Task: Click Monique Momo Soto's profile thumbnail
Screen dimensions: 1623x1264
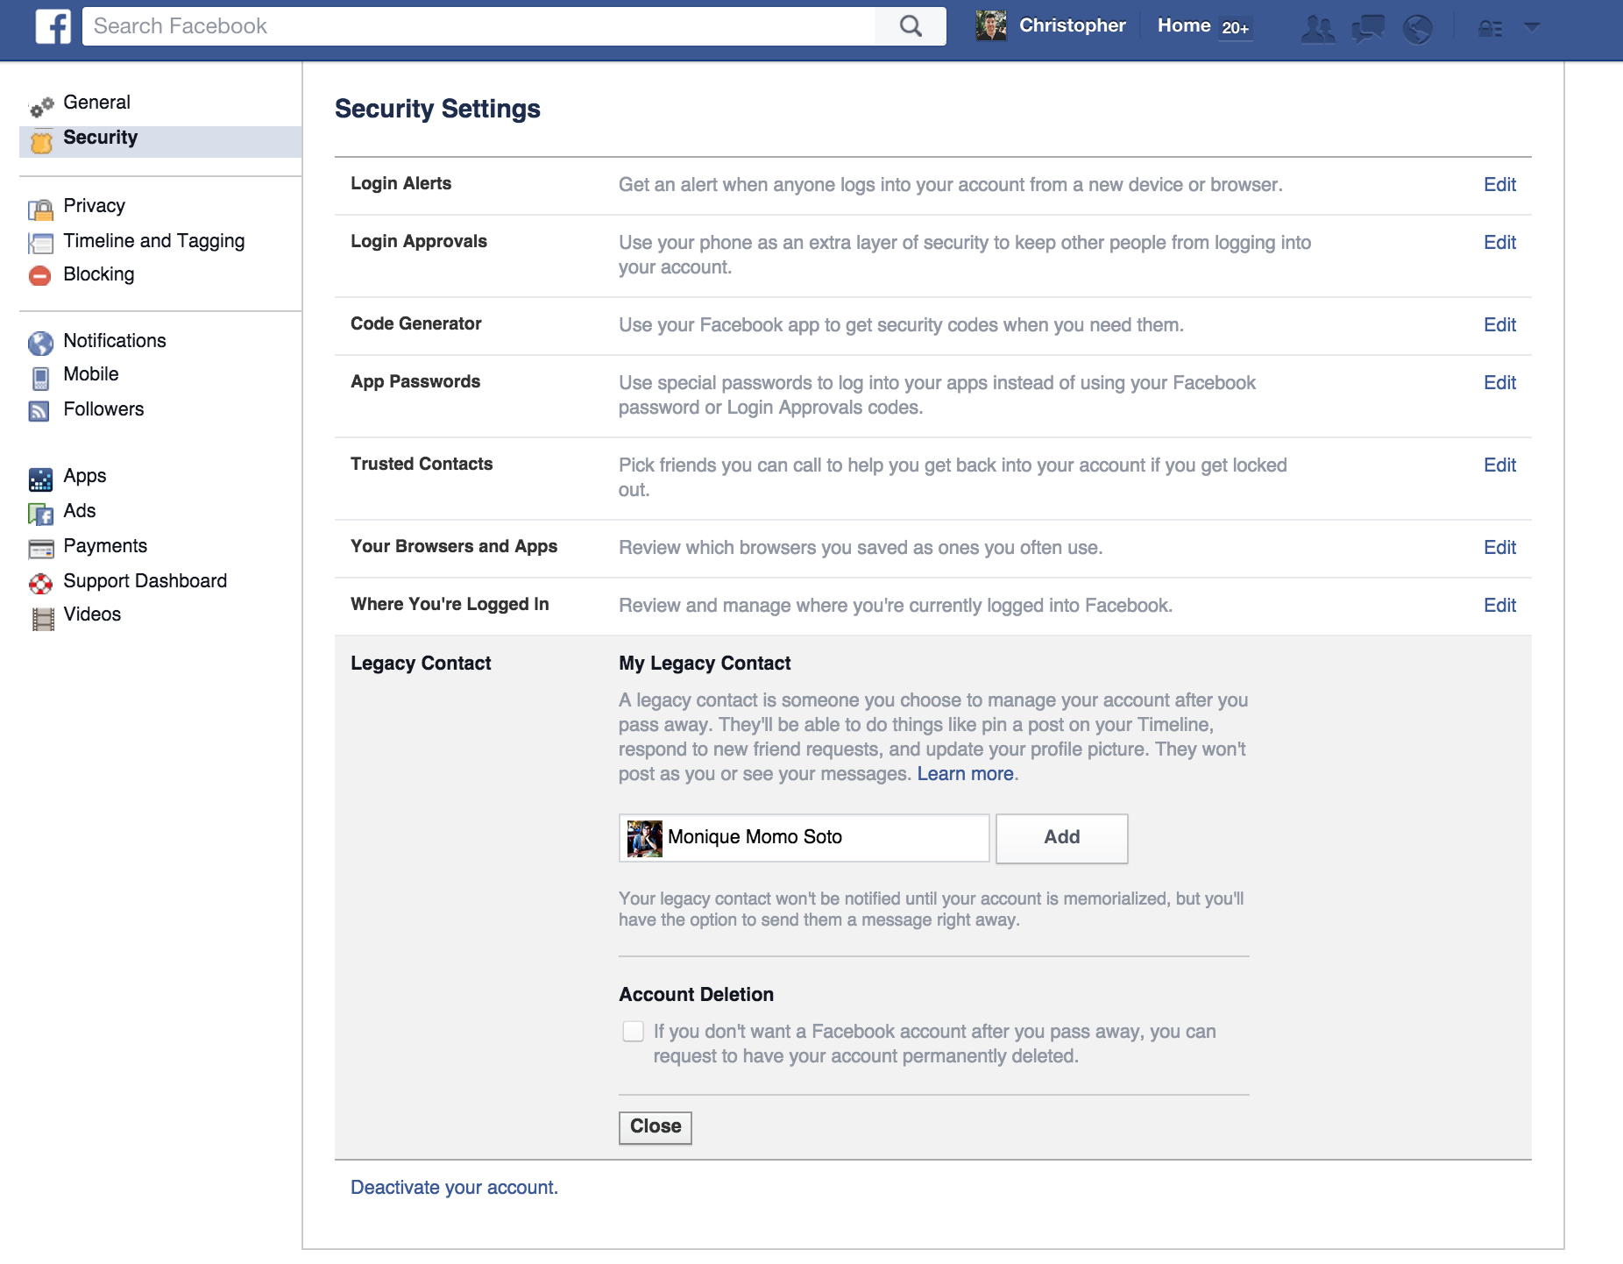Action: point(644,839)
